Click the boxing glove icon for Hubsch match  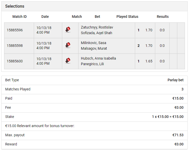68,61
